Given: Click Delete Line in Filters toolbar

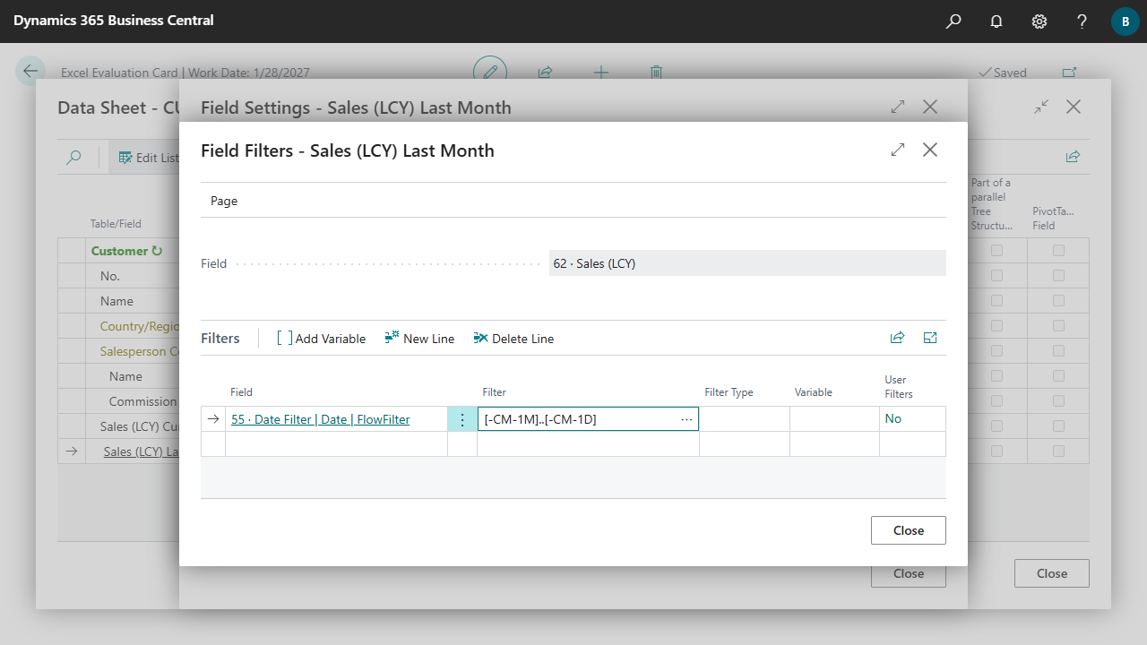Looking at the screenshot, I should (x=513, y=339).
